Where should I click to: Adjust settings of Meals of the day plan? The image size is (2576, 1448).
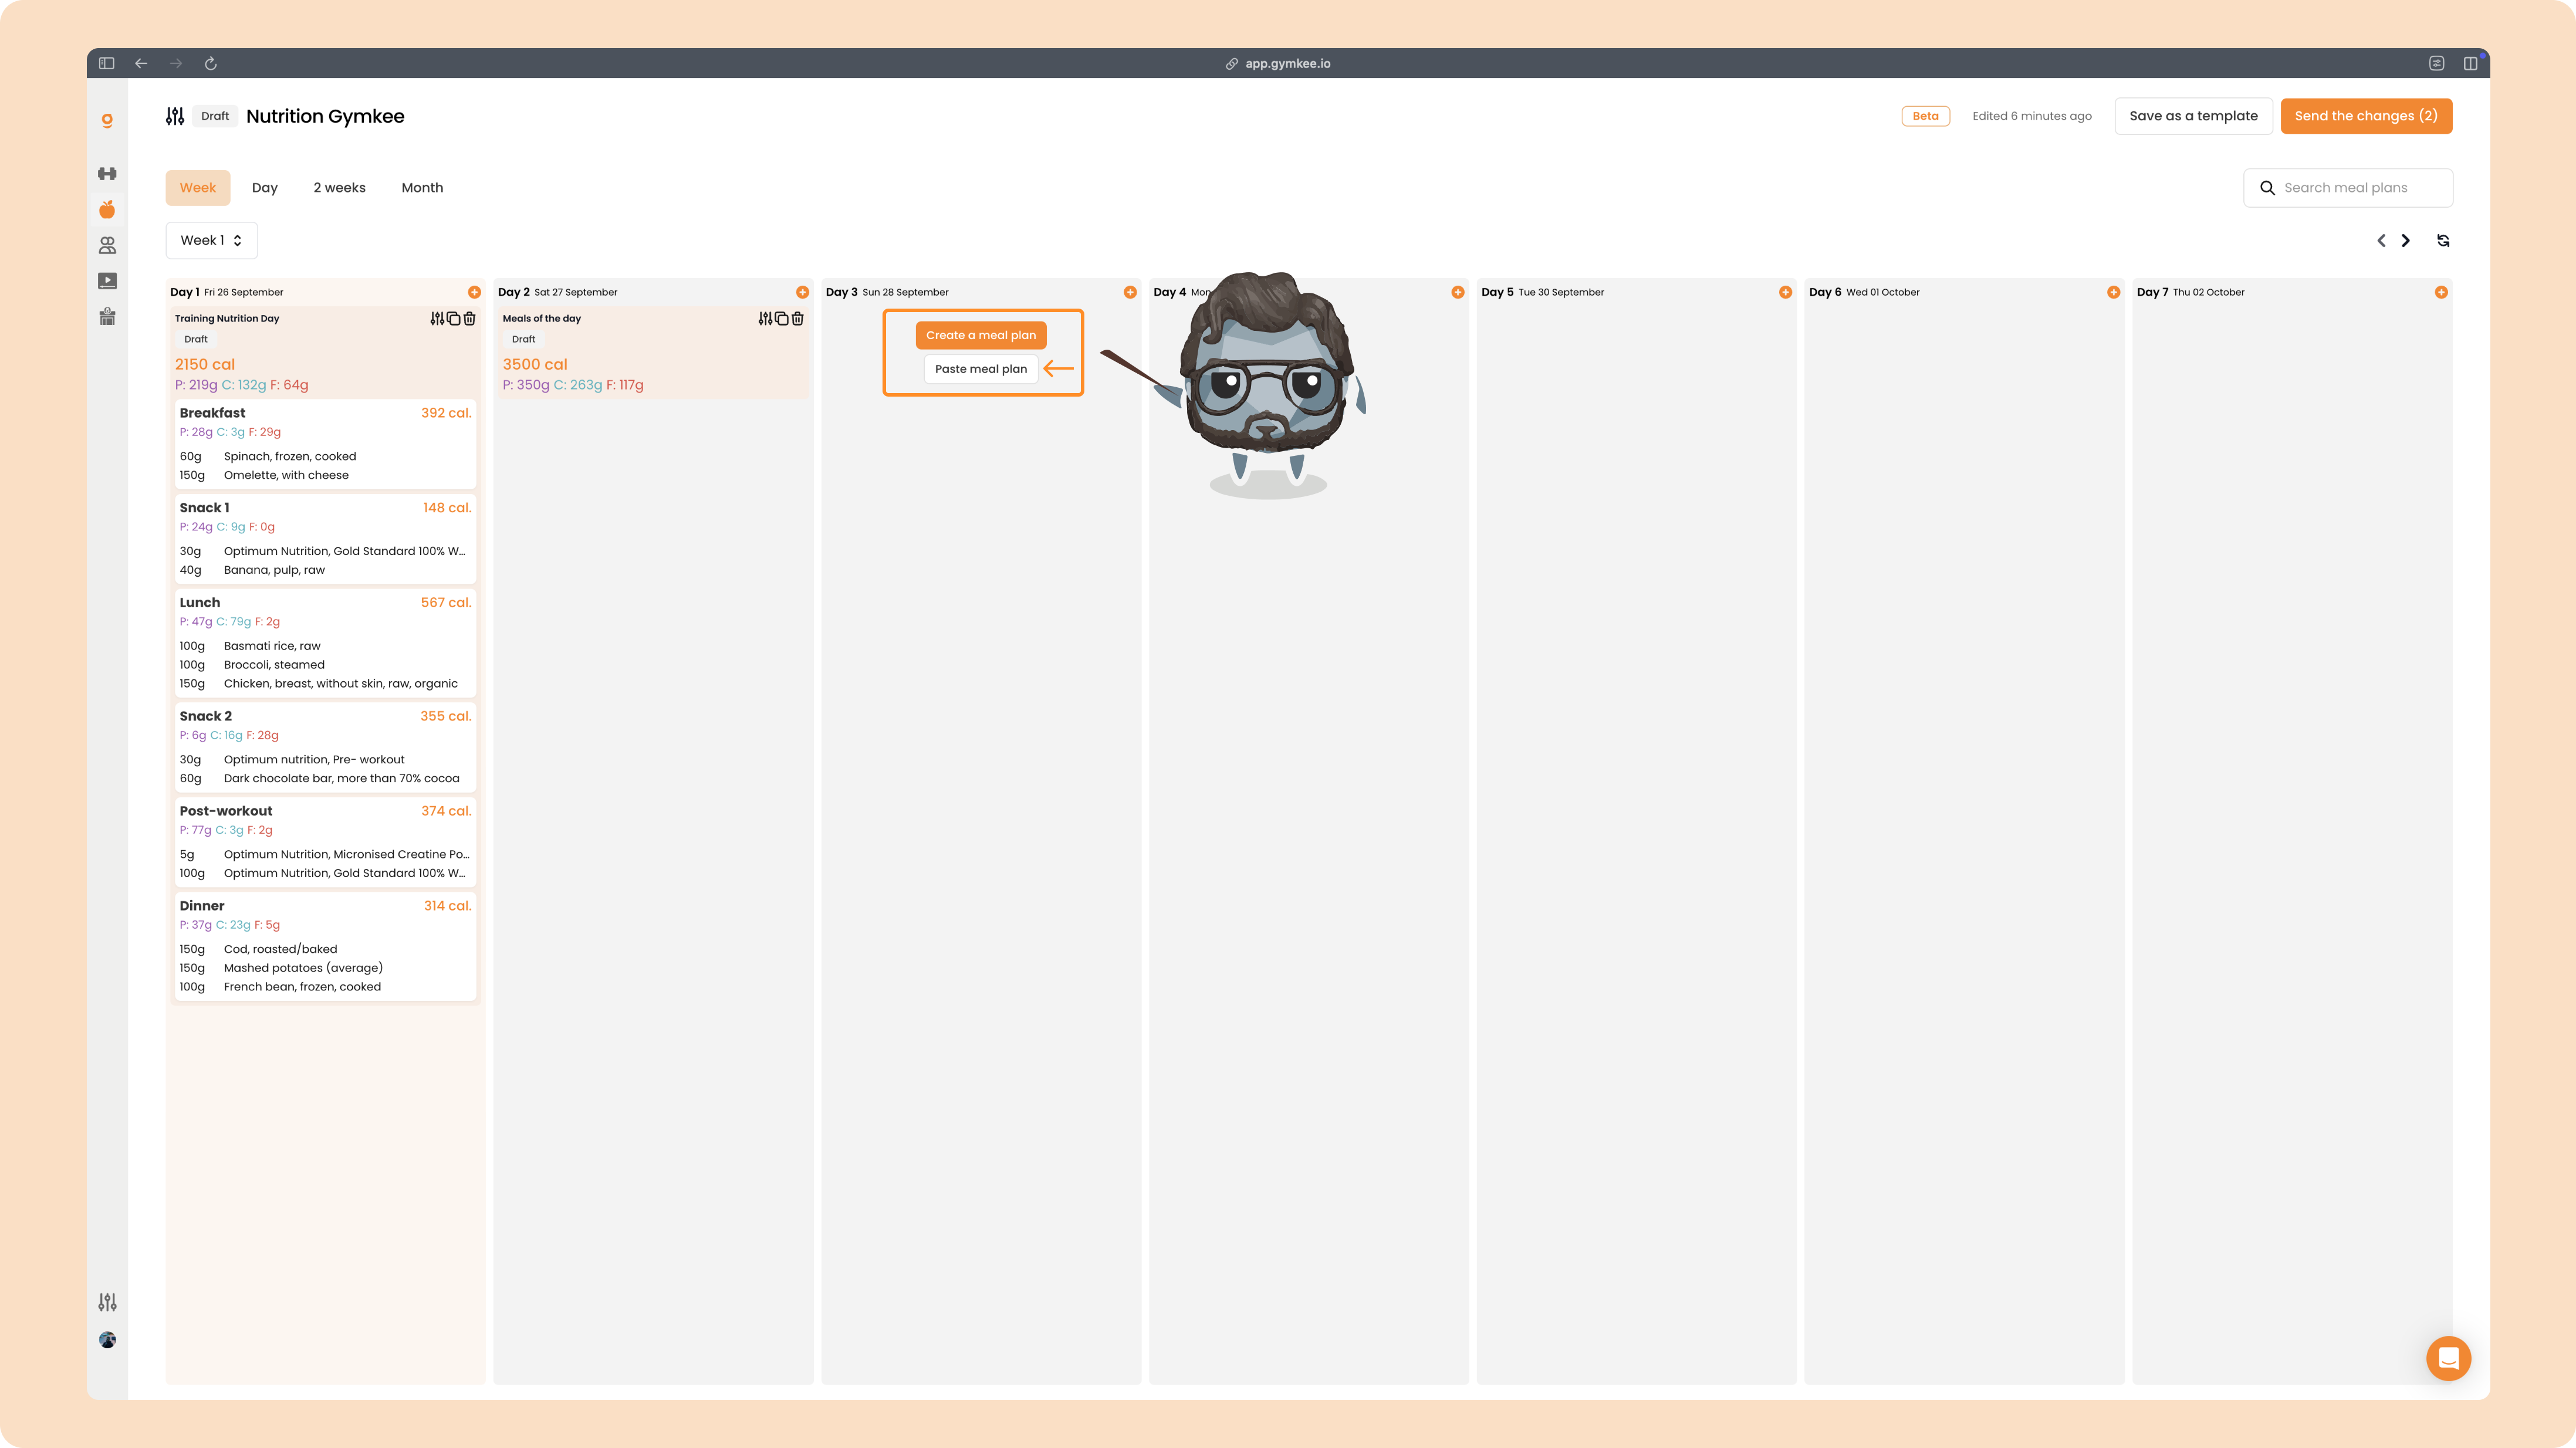coord(765,318)
